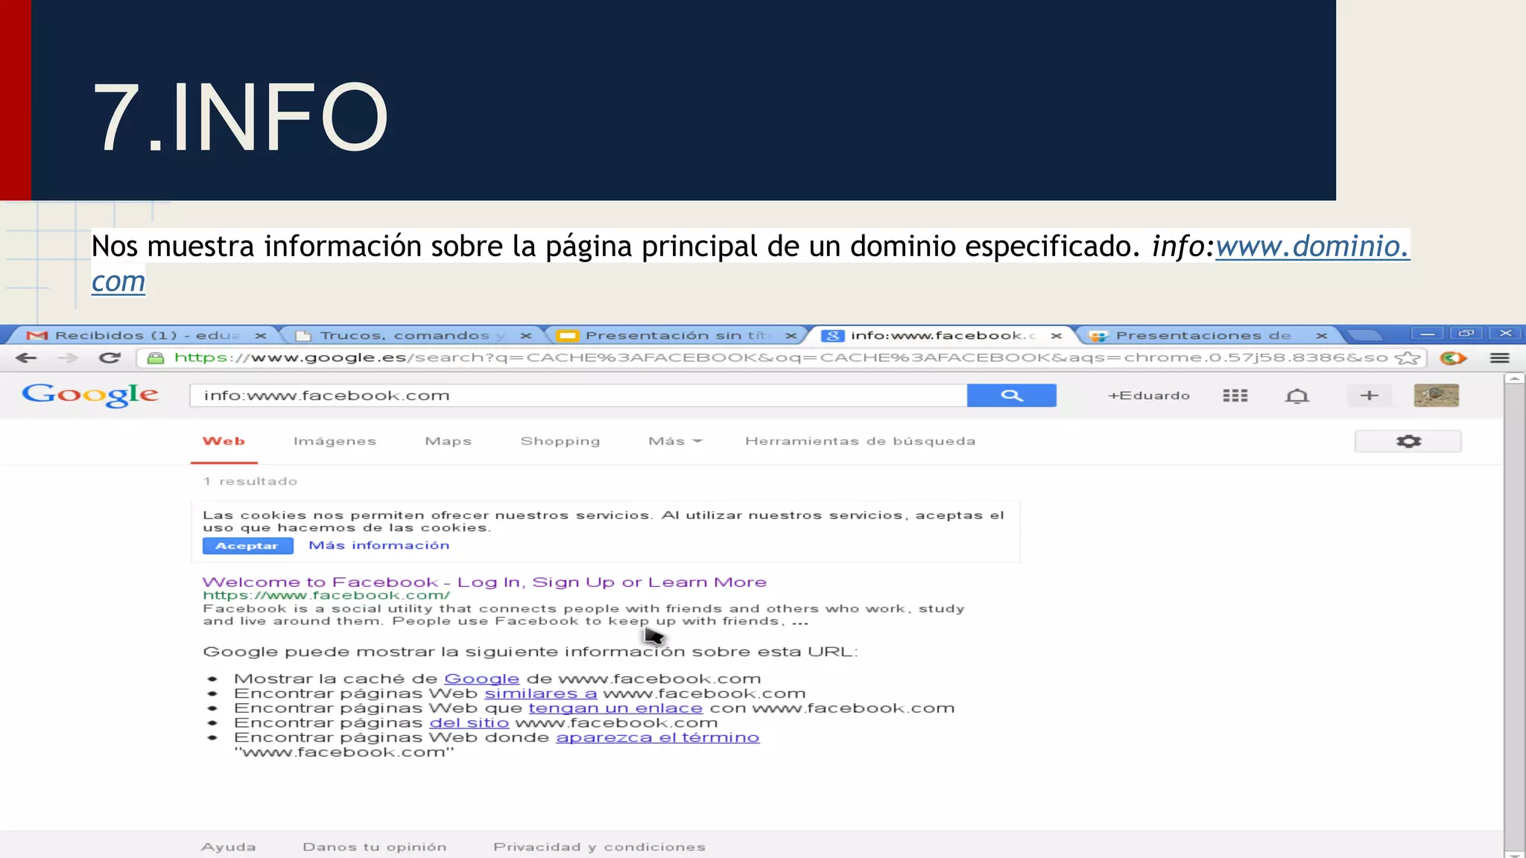Click the del sitio link

coord(469,723)
